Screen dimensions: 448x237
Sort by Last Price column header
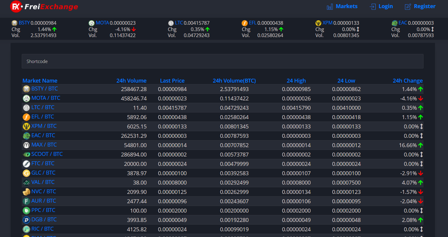[172, 81]
